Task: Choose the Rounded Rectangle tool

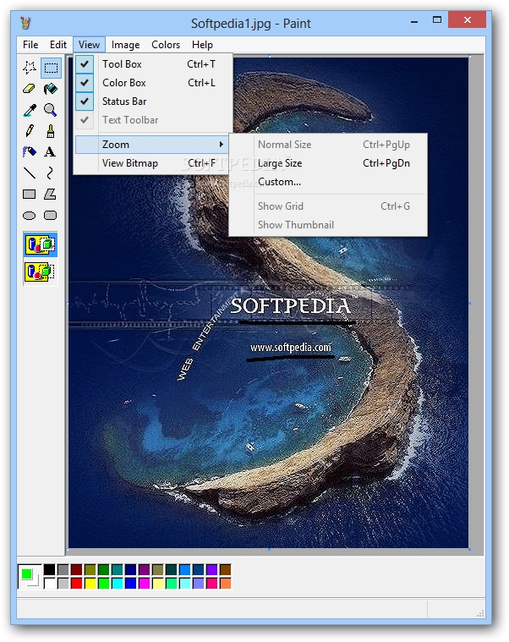Action: tap(51, 216)
